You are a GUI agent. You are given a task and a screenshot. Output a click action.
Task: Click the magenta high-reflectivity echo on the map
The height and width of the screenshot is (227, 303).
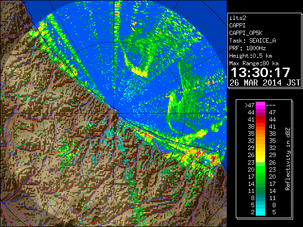[x=199, y=152]
